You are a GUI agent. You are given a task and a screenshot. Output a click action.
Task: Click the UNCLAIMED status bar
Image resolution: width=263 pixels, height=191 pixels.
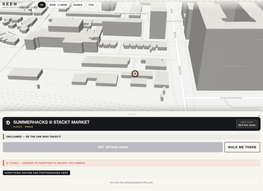[132, 137]
